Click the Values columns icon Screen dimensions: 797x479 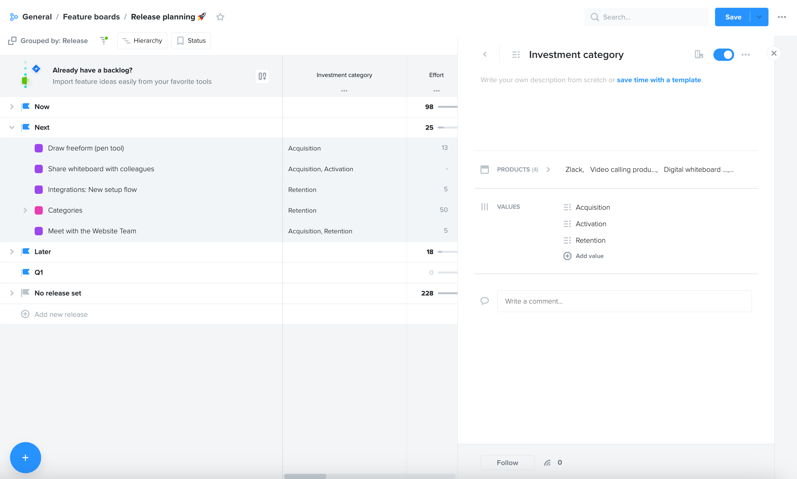[x=485, y=207]
